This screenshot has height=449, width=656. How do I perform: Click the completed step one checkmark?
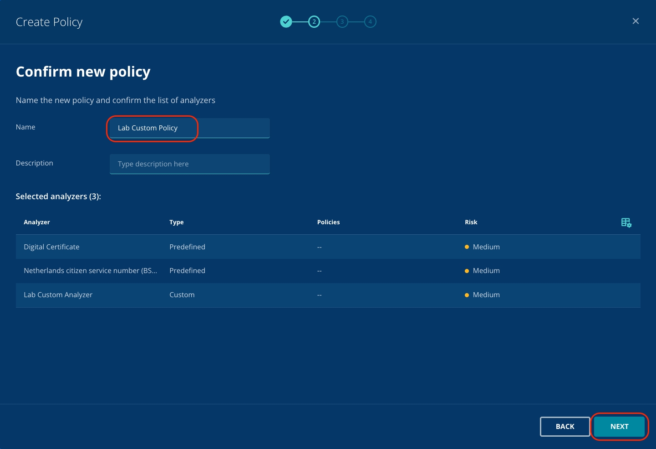pos(286,21)
